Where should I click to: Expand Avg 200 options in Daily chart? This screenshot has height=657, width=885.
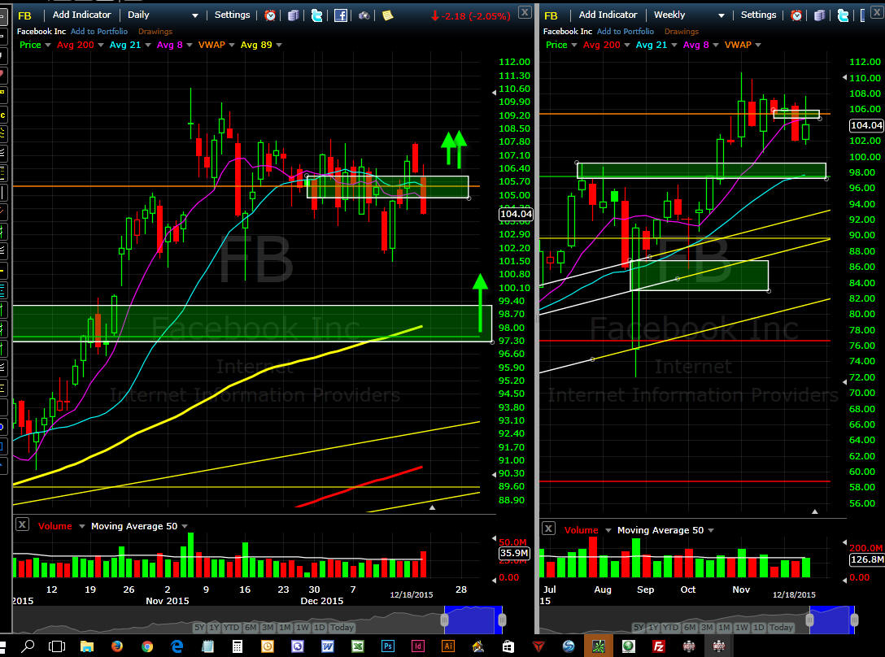click(x=101, y=46)
